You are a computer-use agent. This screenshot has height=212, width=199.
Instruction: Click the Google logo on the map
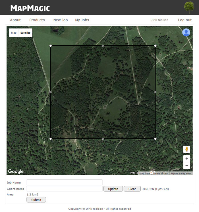[16, 172]
